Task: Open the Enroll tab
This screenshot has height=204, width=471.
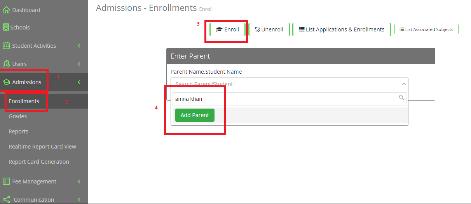Action: click(228, 29)
